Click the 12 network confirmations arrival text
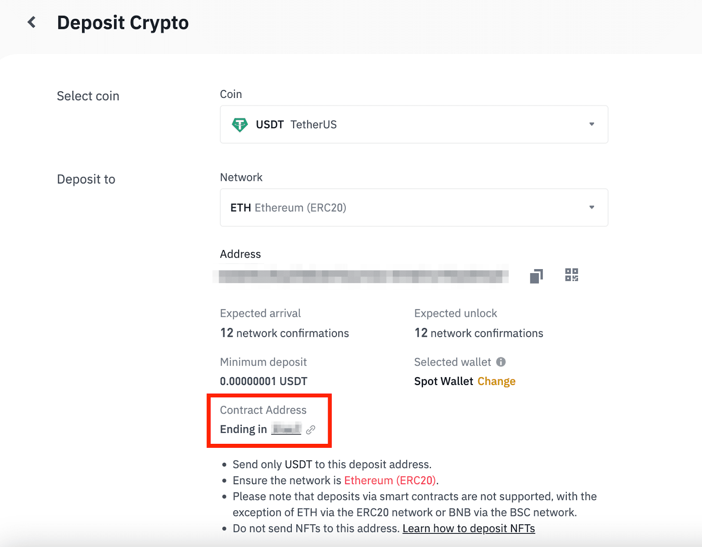702x547 pixels. point(284,333)
